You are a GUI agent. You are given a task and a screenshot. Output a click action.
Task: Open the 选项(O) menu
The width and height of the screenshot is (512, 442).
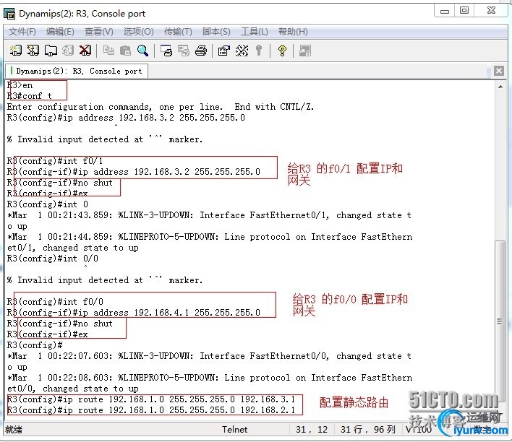[138, 32]
